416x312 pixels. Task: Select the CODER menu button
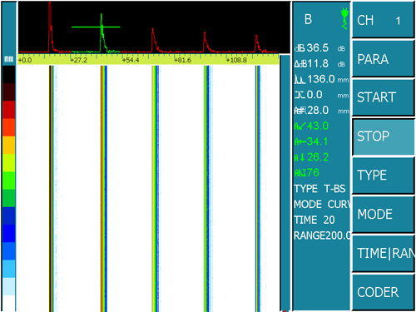pos(383,292)
